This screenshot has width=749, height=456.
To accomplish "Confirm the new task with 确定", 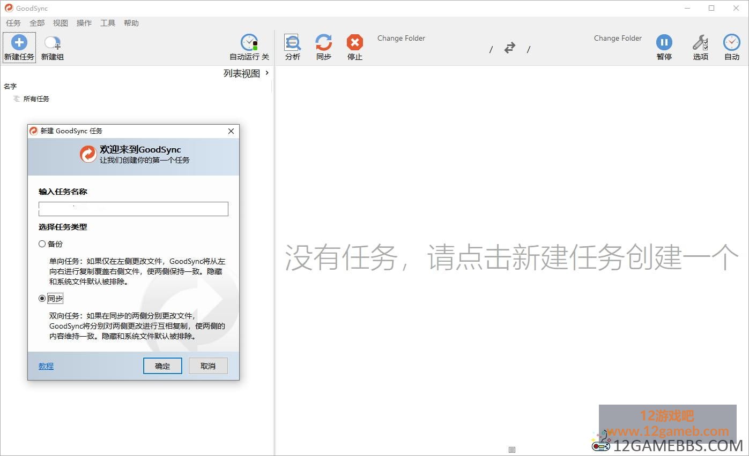I will (162, 366).
